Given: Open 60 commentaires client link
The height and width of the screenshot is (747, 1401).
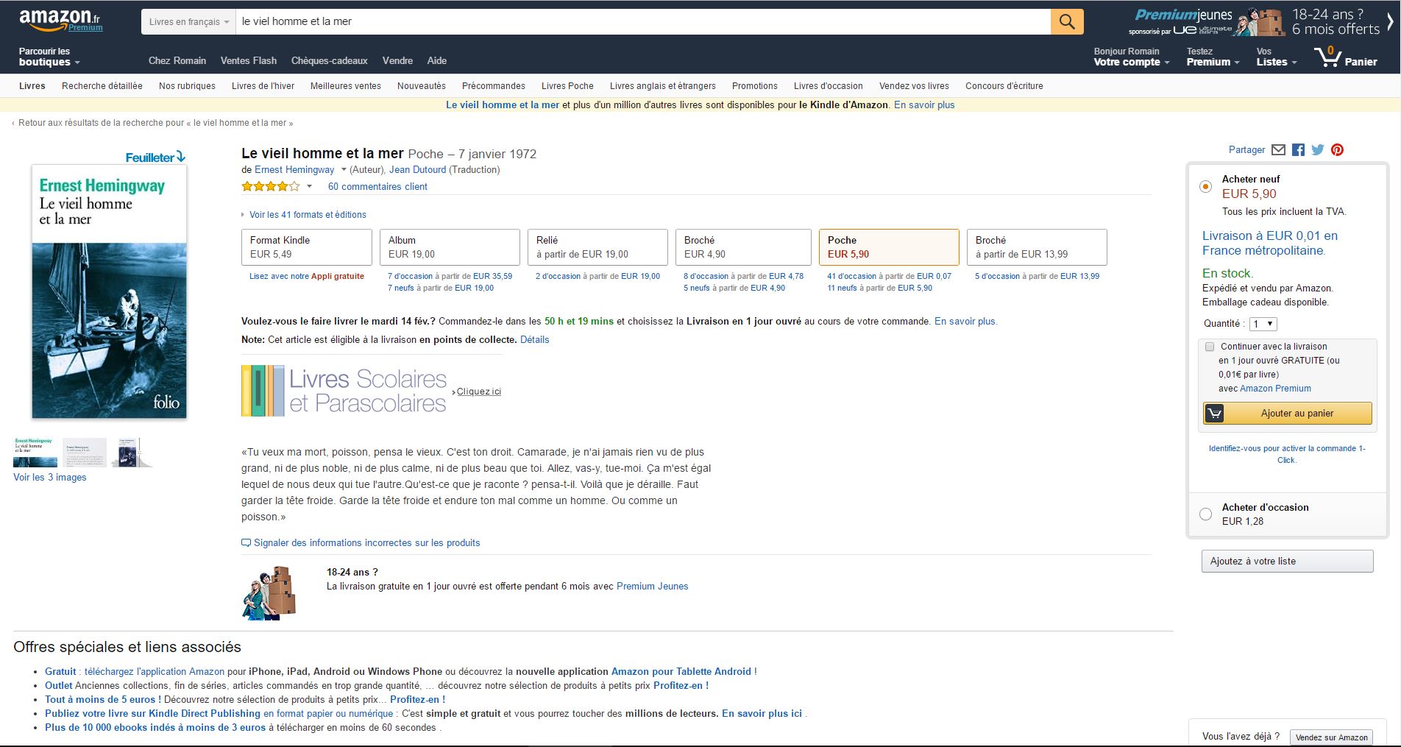Looking at the screenshot, I should [x=377, y=187].
